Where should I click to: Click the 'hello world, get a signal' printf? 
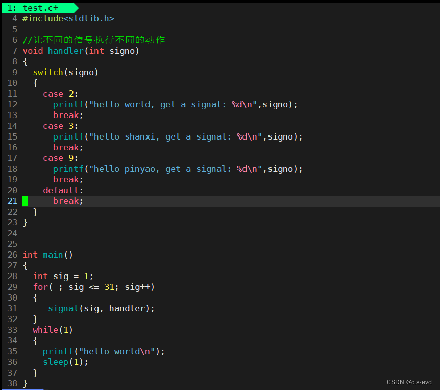pyautogui.click(x=175, y=105)
